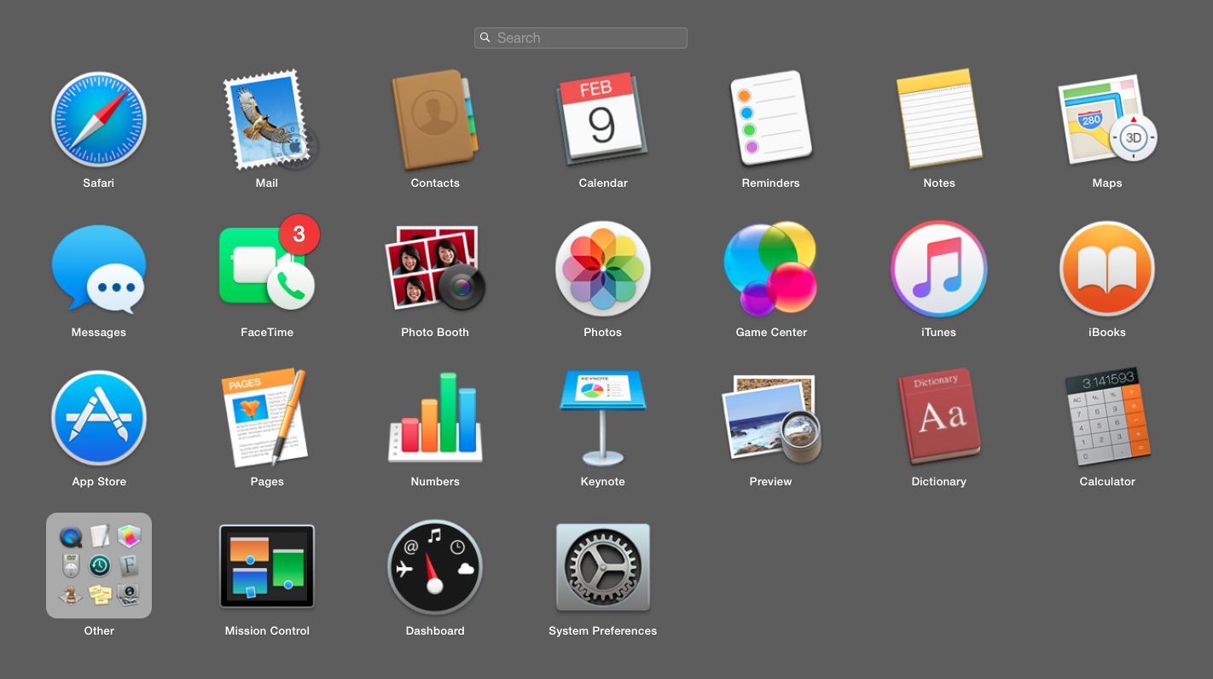Click the "iBooks" label text

tap(1107, 333)
